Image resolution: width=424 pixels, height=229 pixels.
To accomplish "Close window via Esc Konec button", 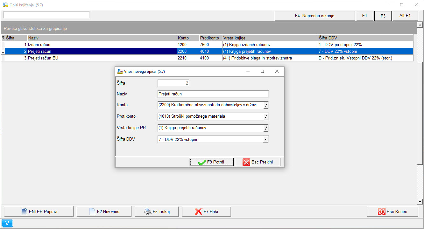I will tap(392, 212).
